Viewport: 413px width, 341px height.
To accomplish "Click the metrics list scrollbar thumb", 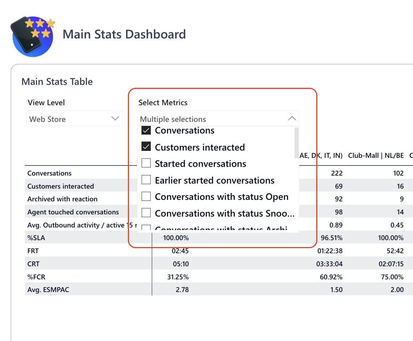I will [296, 141].
